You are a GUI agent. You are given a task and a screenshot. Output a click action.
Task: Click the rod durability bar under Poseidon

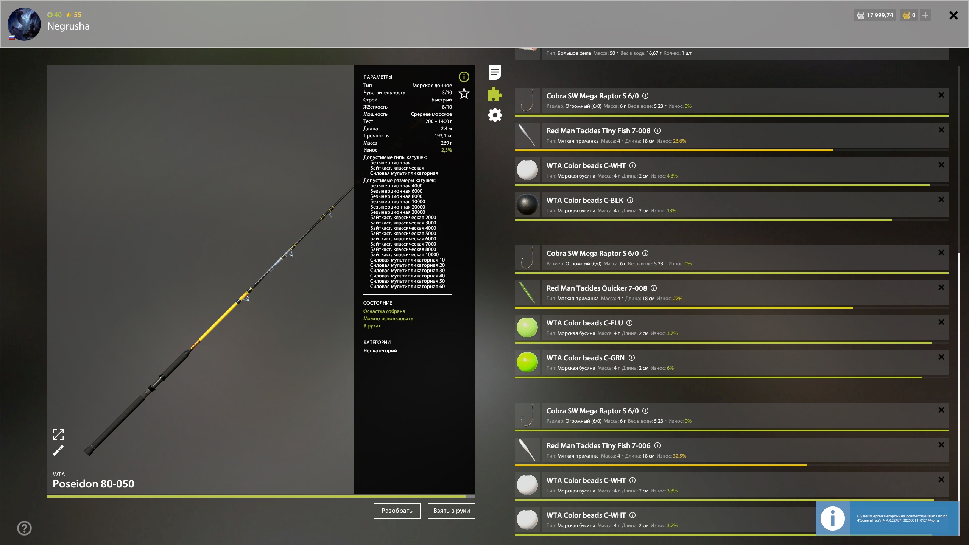pyautogui.click(x=261, y=496)
